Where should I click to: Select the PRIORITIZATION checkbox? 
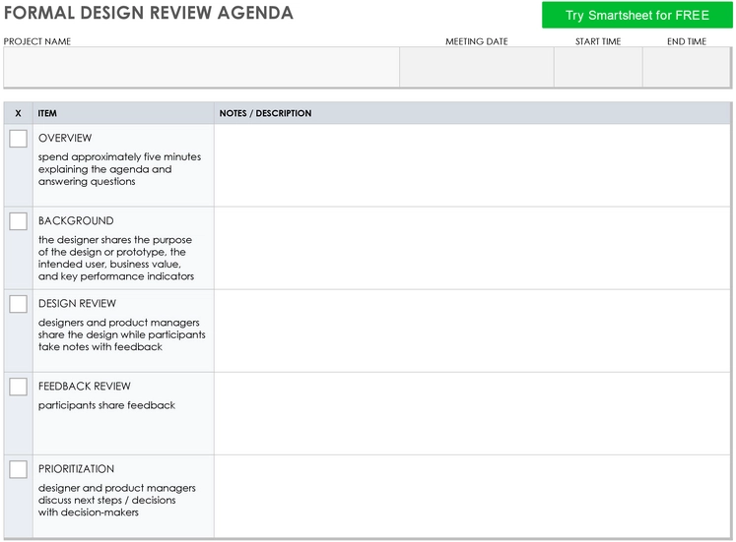point(19,469)
